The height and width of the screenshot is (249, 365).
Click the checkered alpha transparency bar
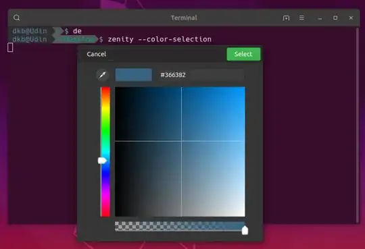tap(180, 226)
